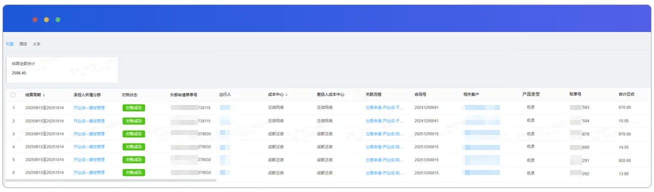
Task: Click the bill number ending 878
Action: 579,134
